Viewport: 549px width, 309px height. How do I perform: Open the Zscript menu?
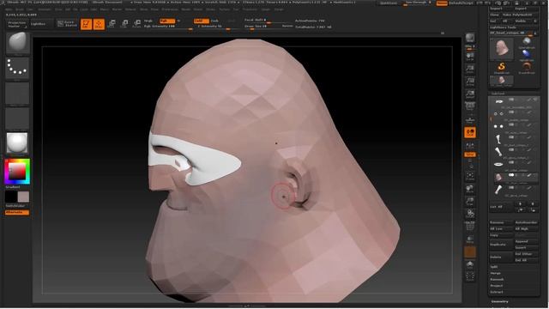(x=279, y=9)
